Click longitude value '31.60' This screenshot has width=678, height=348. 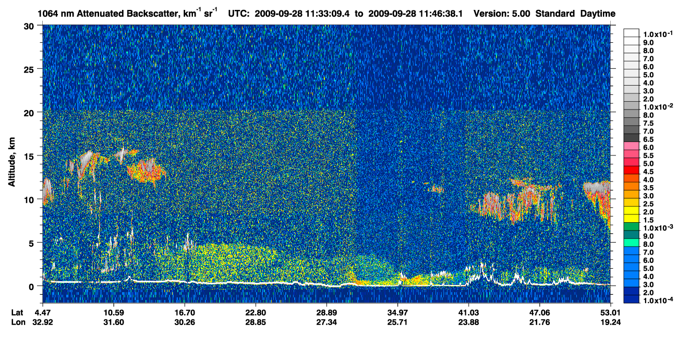114,322
